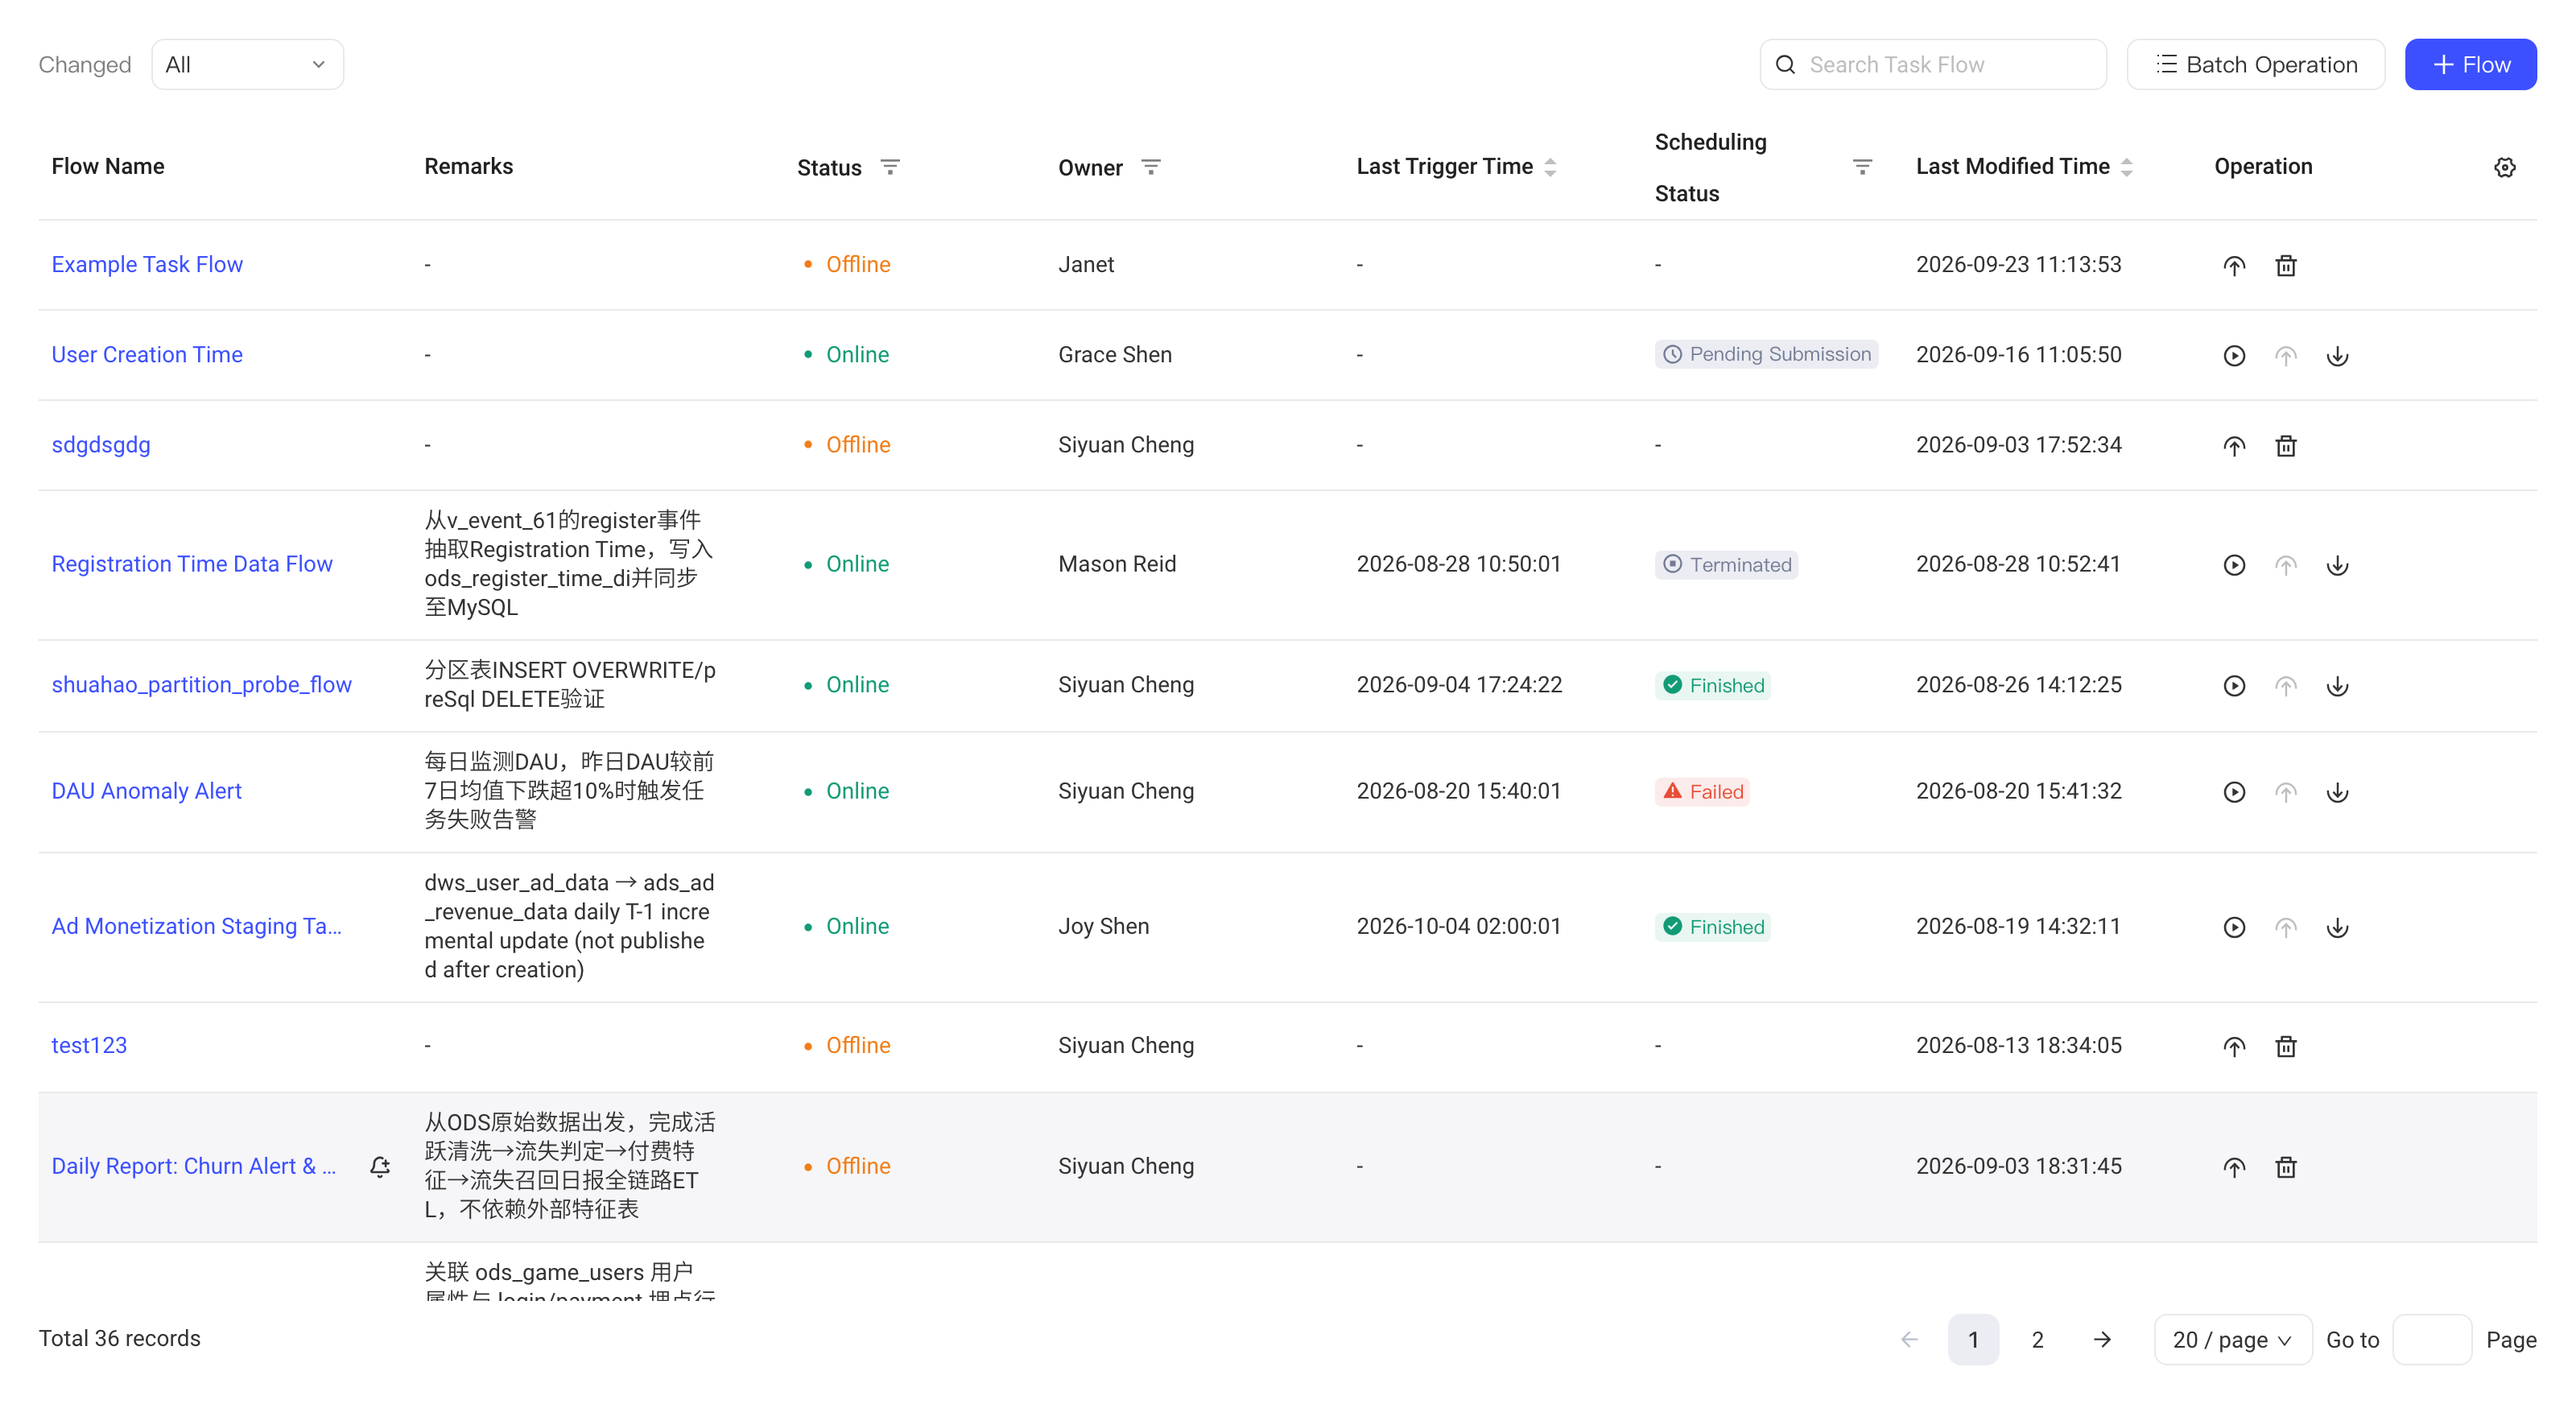
Task: Delete the test123 flow
Action: click(2286, 1046)
